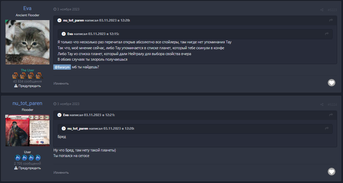Screen dimensions: 343x183
Task: Share nu_tot_paren's post #5234
Action: (322, 104)
